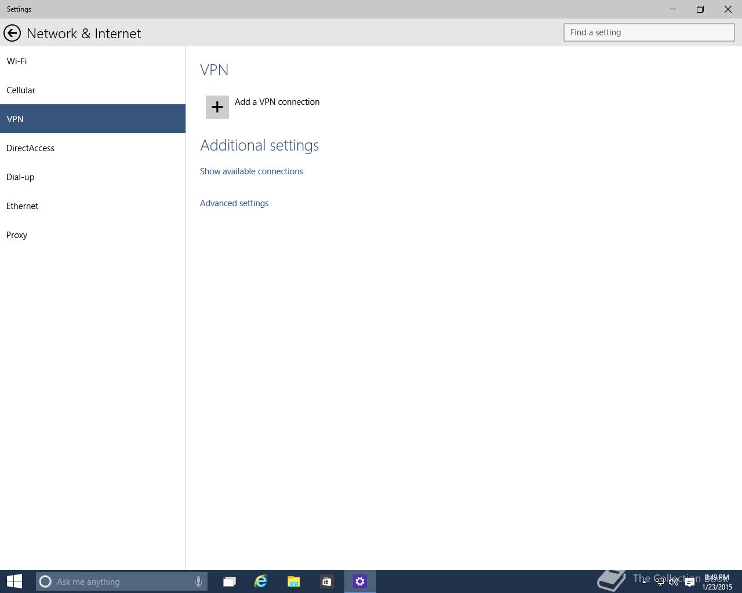Click the Settings gear taskbar icon
Image resolution: width=742 pixels, height=593 pixels.
click(360, 581)
